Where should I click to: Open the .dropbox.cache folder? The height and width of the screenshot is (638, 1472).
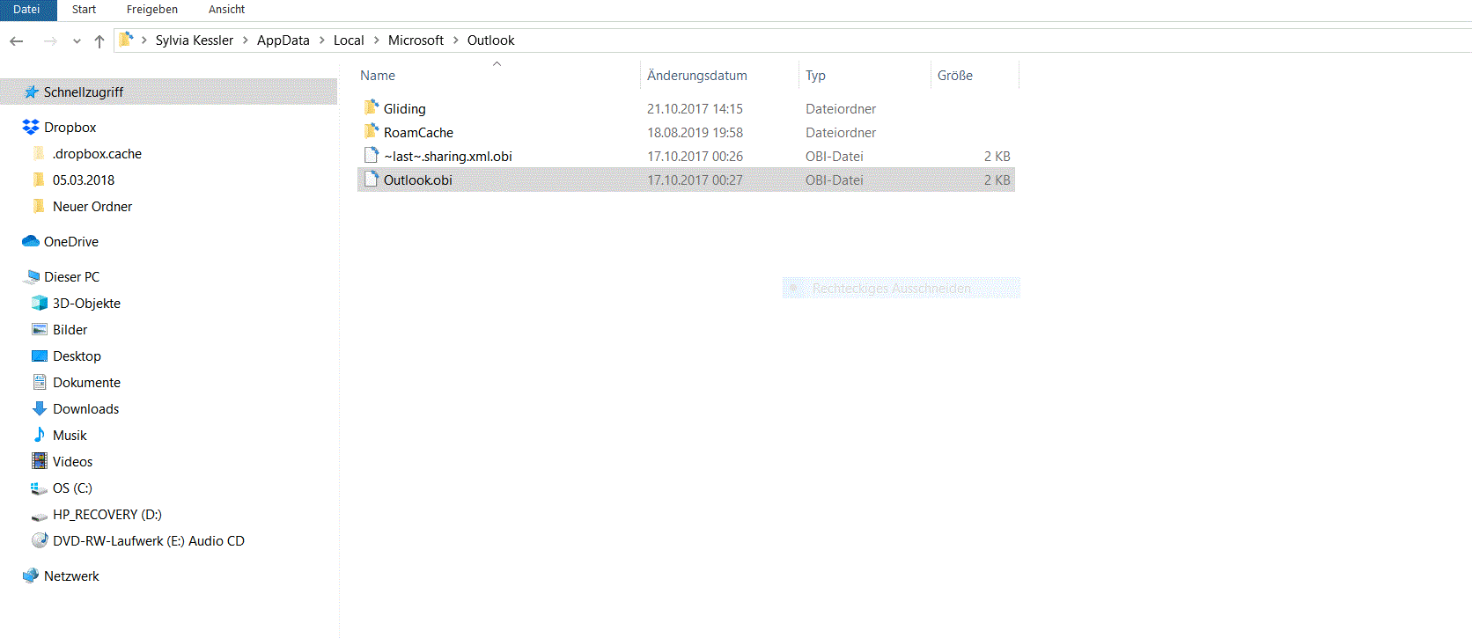(x=97, y=154)
